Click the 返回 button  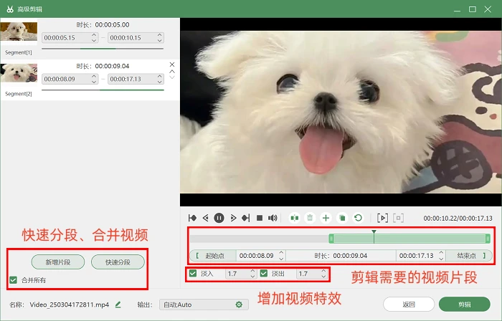click(x=409, y=305)
